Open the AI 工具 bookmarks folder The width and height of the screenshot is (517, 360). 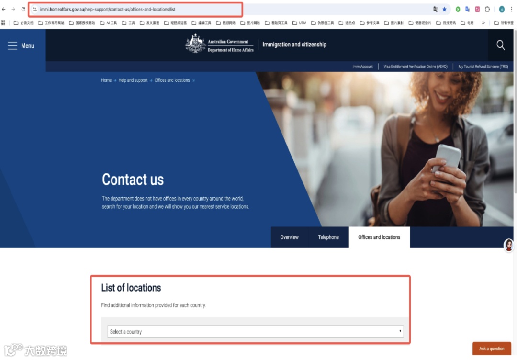[108, 23]
